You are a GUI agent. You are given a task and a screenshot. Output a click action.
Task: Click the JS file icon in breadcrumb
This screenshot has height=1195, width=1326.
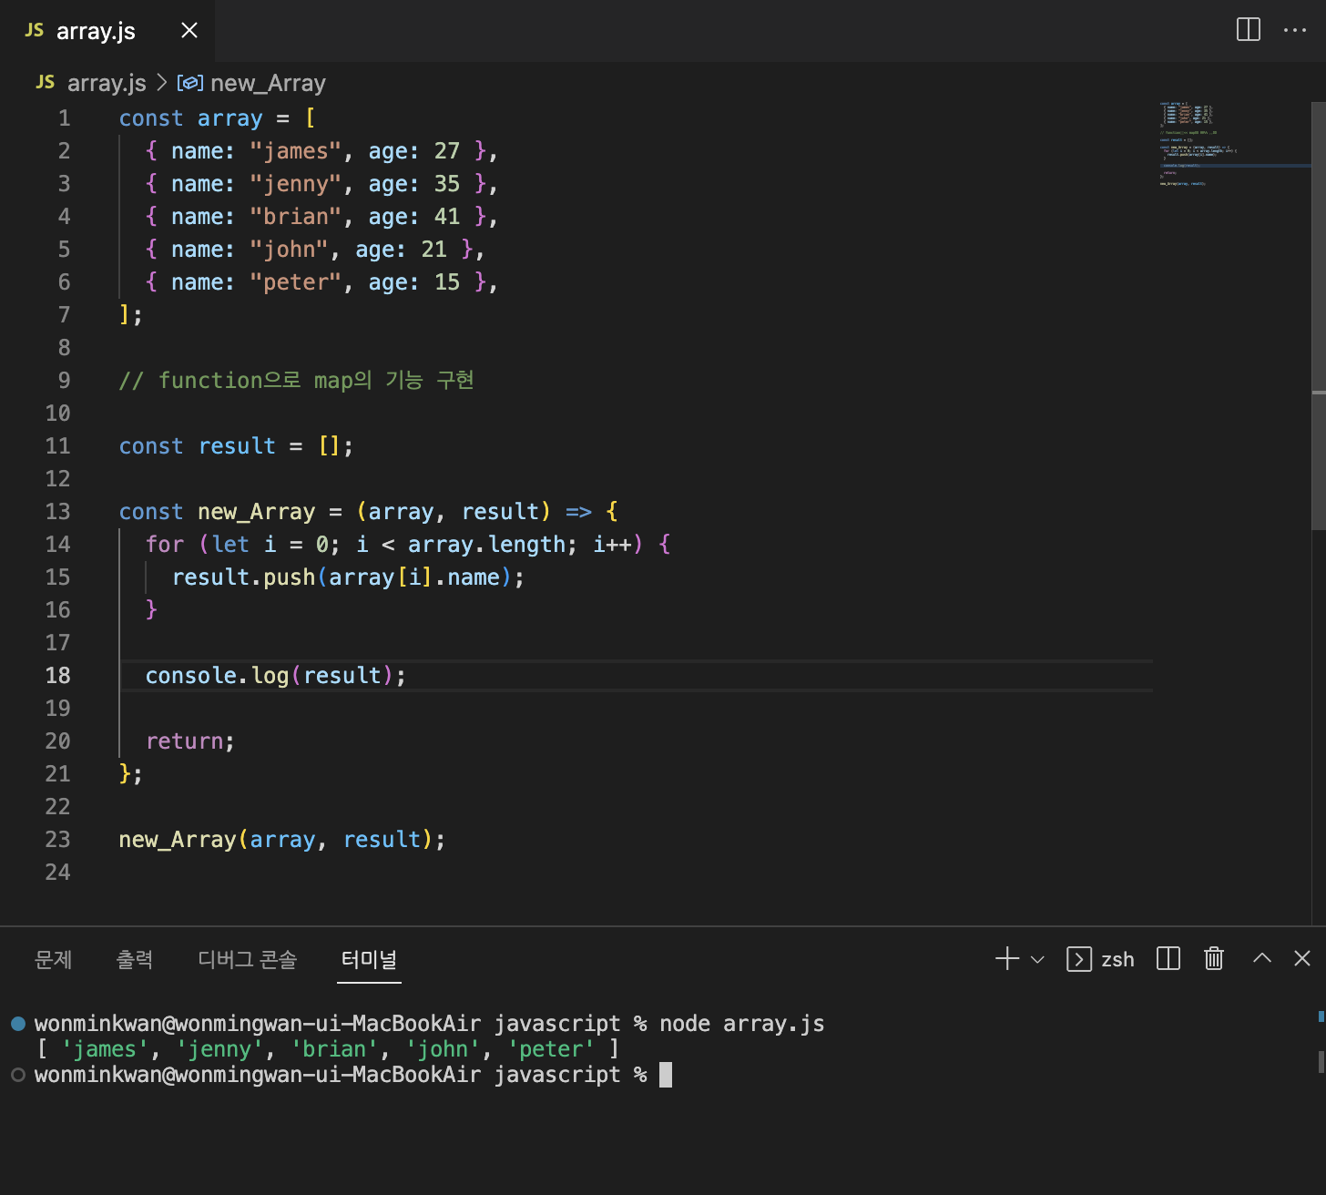pos(45,82)
